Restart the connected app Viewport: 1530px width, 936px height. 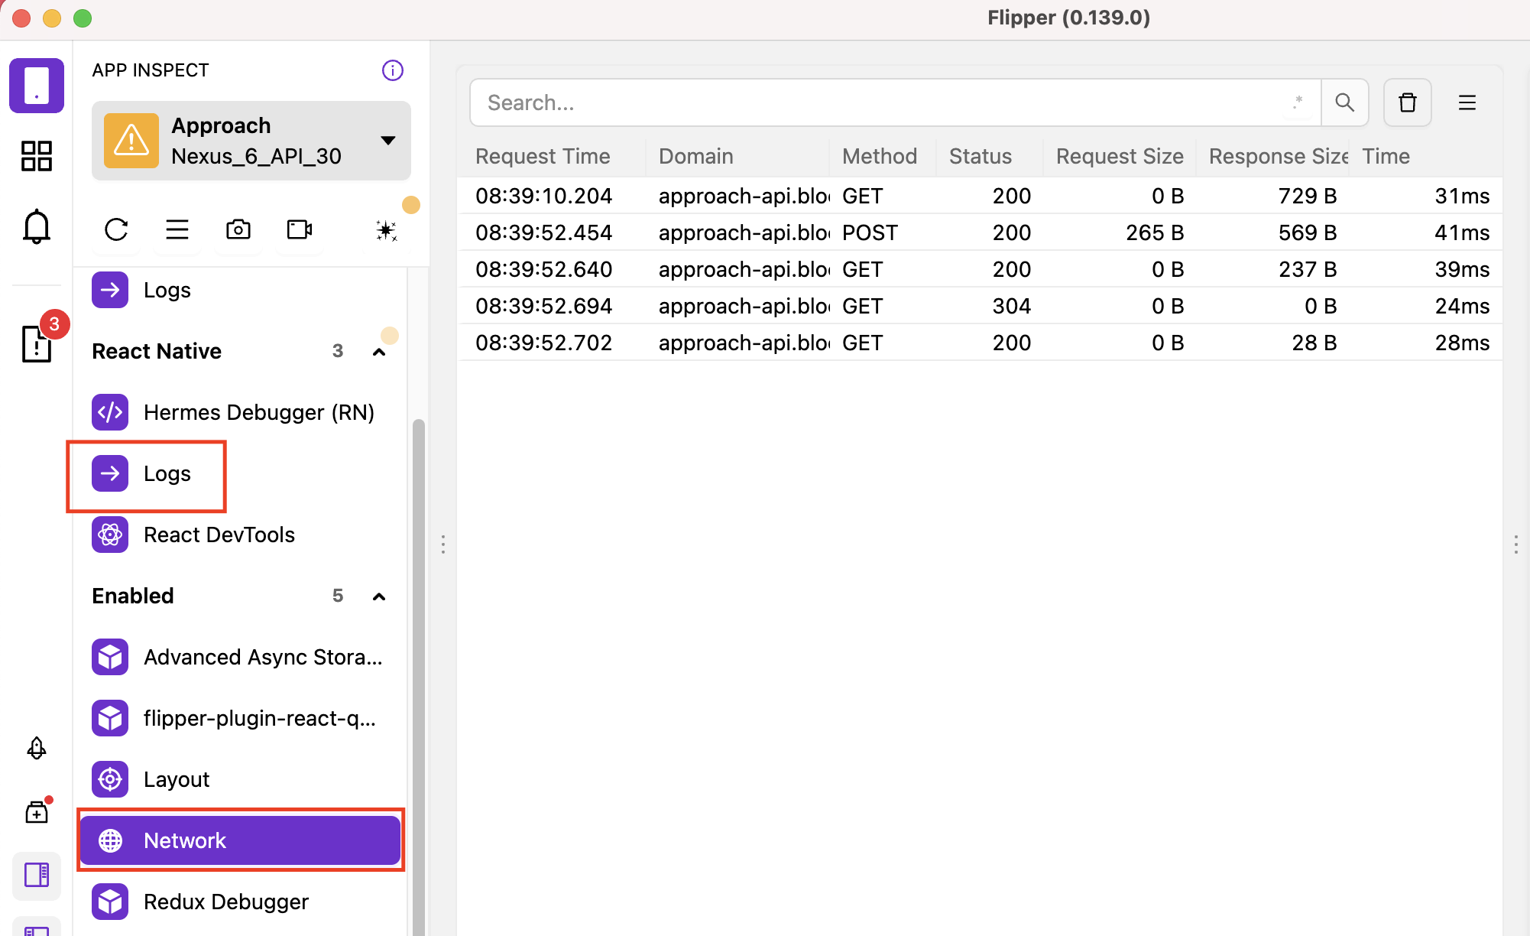point(115,229)
